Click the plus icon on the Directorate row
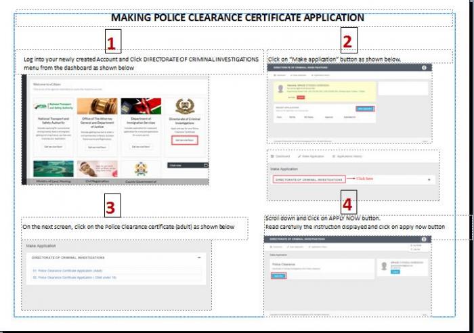This screenshot has width=474, height=333. coord(429,180)
